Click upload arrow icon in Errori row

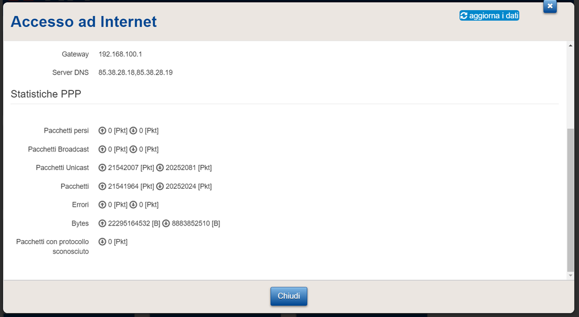click(102, 205)
